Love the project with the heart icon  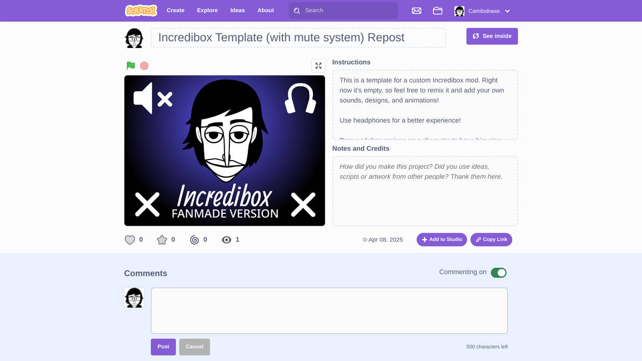click(x=130, y=240)
